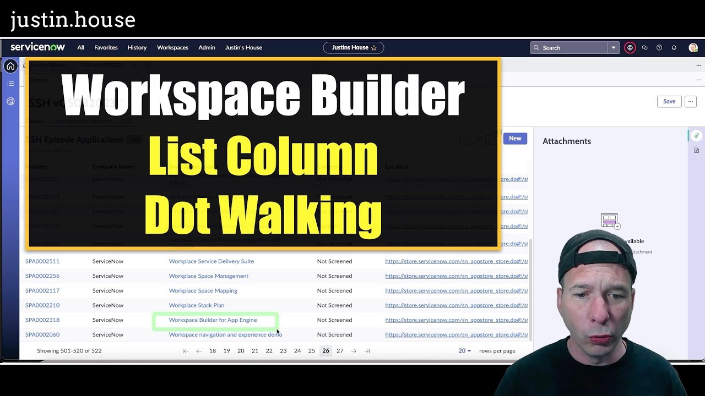Open Workplace Stack Plan link
705x396 pixels.
point(197,305)
